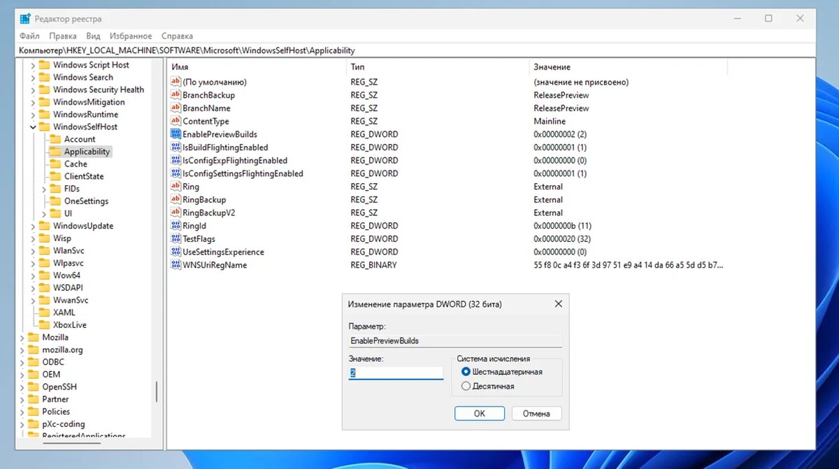
Task: Click the string icon of RingBackupV2 value
Action: [x=175, y=212]
